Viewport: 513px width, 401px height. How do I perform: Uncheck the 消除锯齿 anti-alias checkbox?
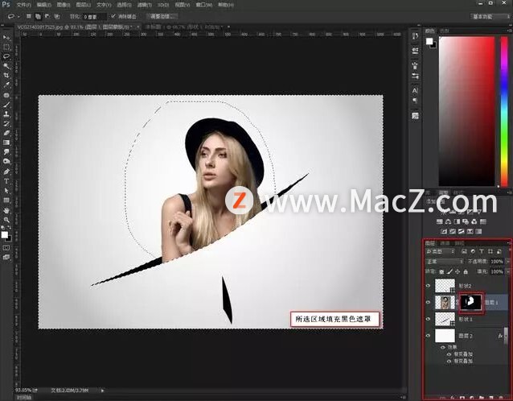tap(113, 16)
